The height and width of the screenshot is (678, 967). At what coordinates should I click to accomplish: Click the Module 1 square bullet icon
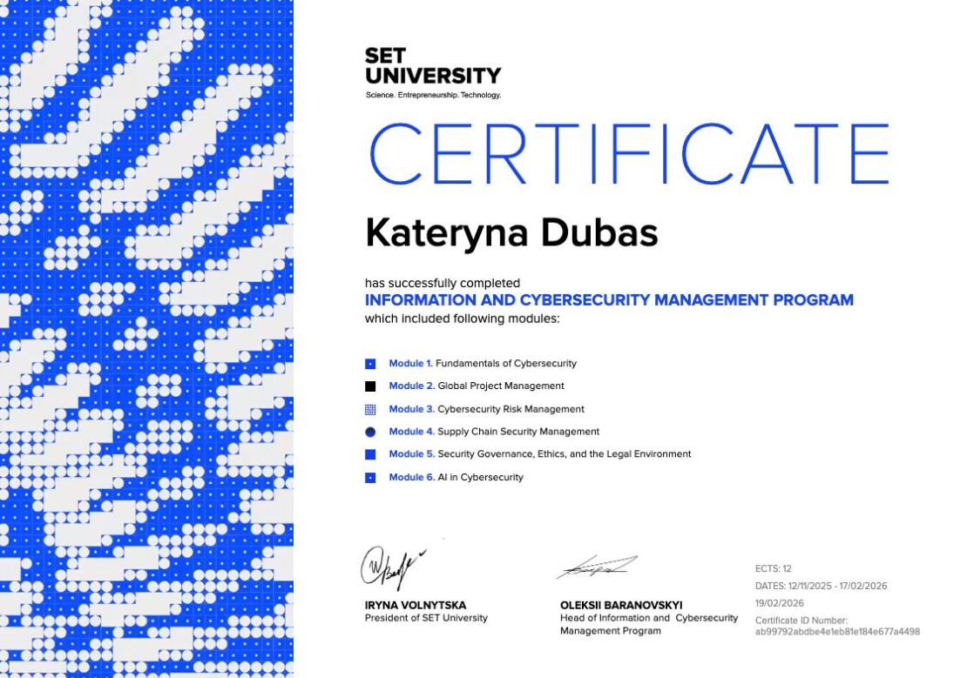click(x=370, y=364)
